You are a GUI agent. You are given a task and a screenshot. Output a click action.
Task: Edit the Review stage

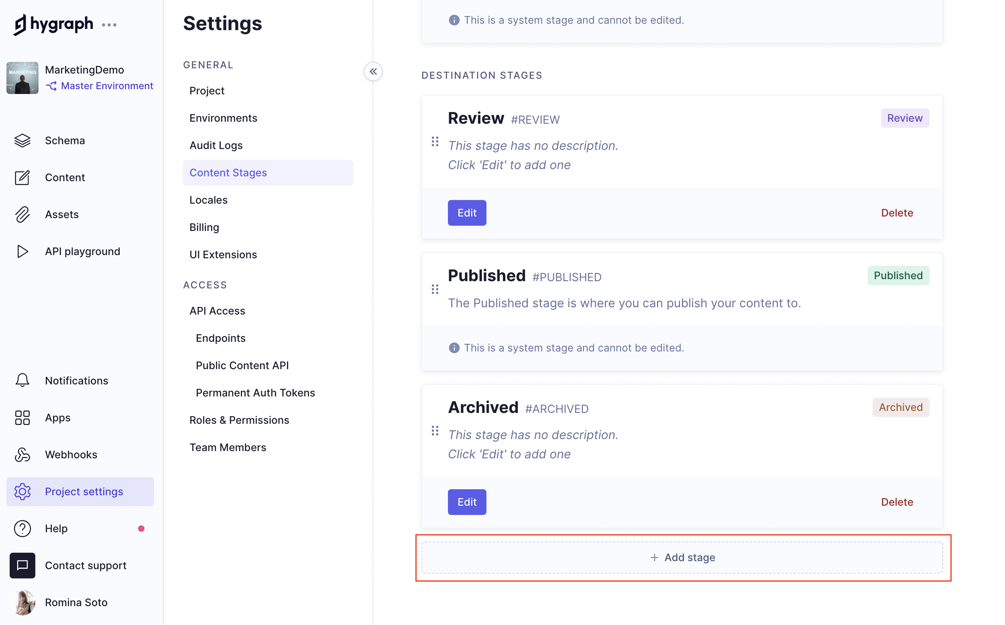pos(467,213)
